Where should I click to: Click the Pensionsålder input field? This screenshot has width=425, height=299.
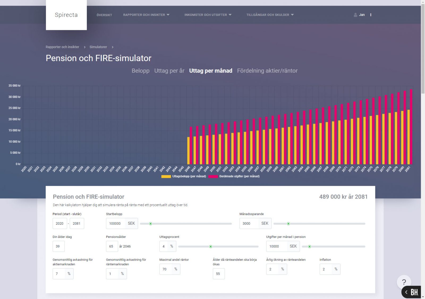(112, 246)
